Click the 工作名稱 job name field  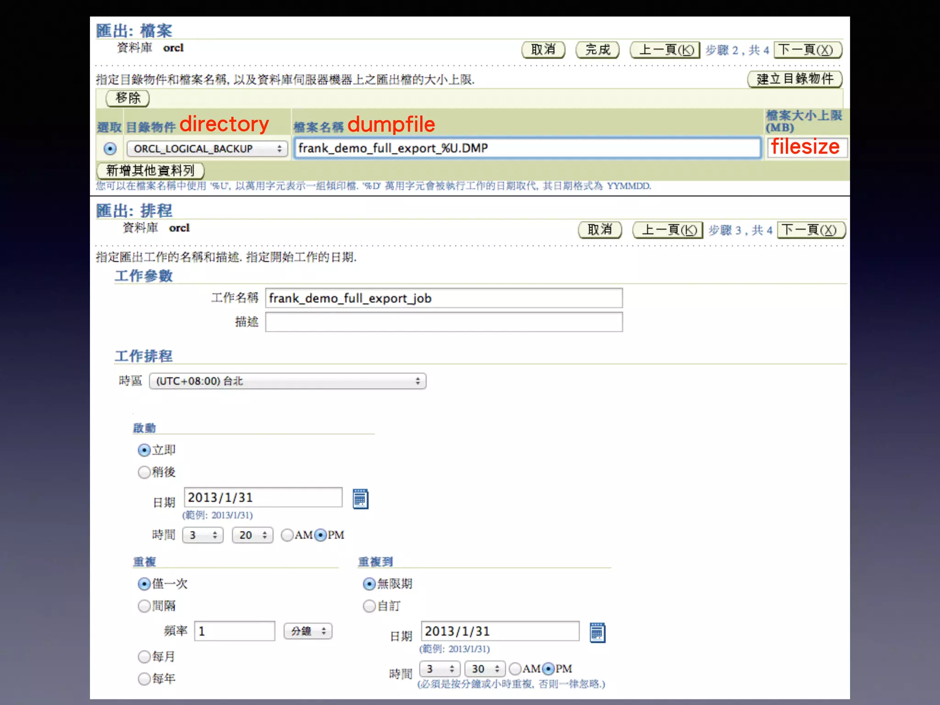click(x=444, y=298)
